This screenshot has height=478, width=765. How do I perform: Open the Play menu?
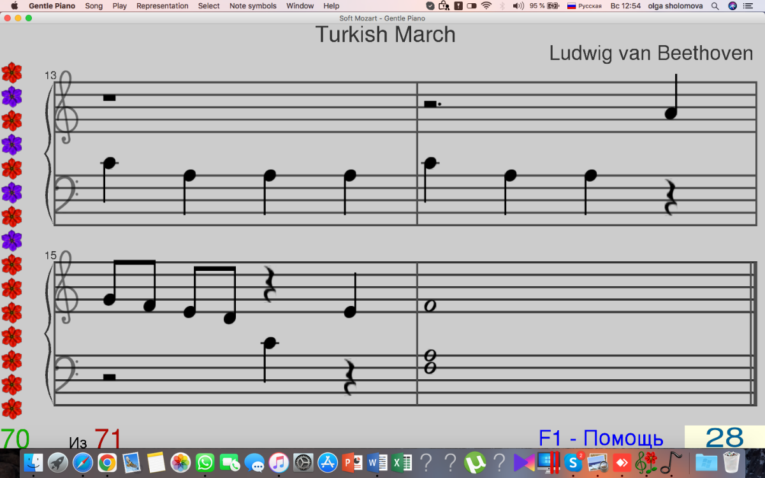coord(119,6)
